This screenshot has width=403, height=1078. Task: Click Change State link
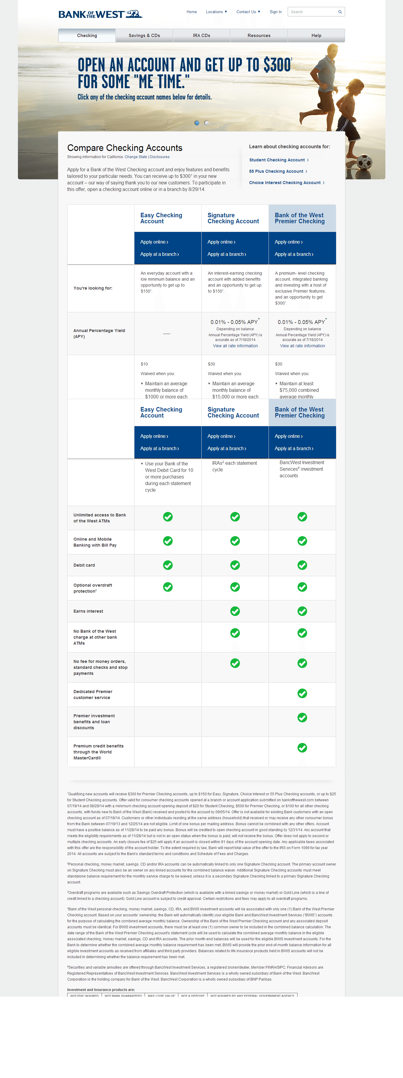(136, 157)
